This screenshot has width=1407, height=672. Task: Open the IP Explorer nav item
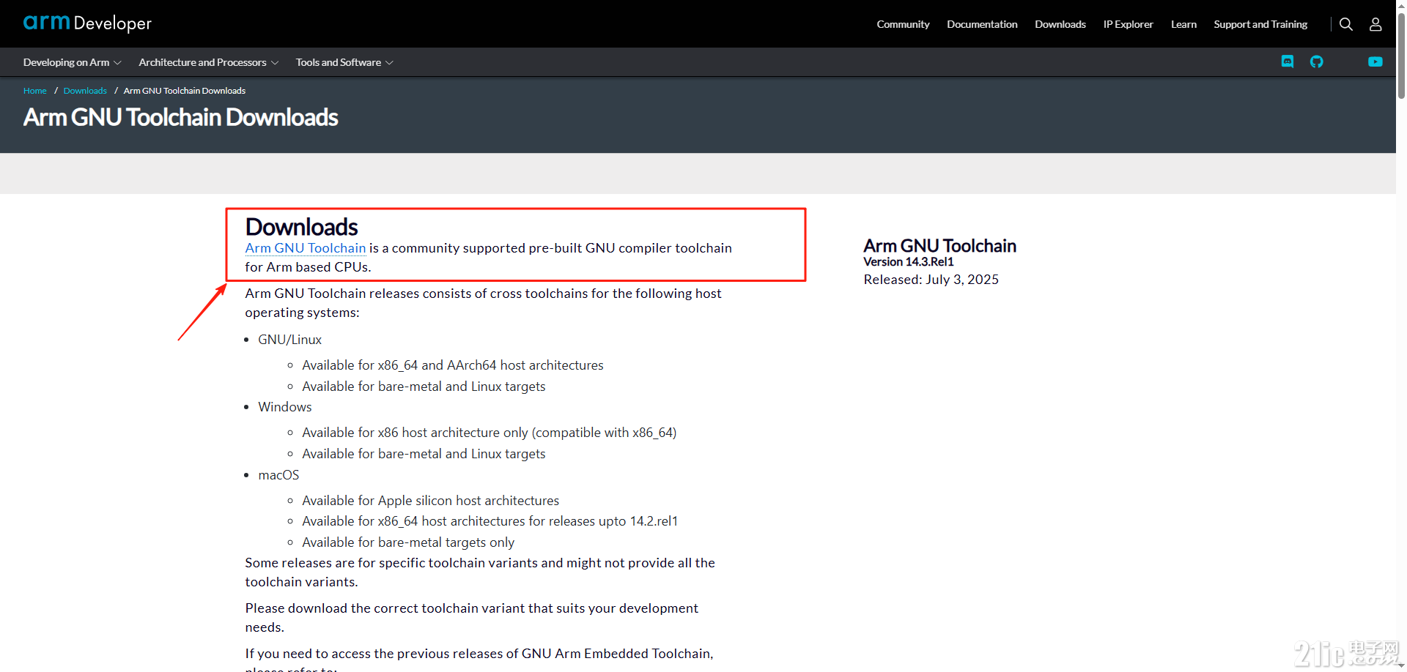coord(1129,24)
